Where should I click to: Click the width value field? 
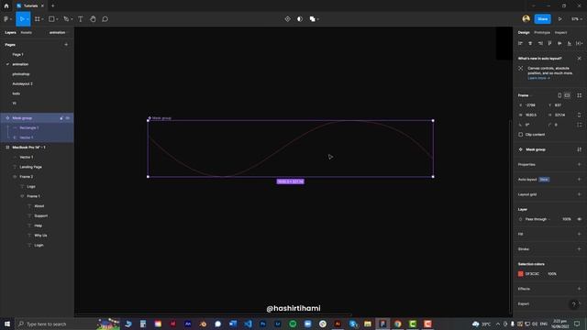coord(531,115)
